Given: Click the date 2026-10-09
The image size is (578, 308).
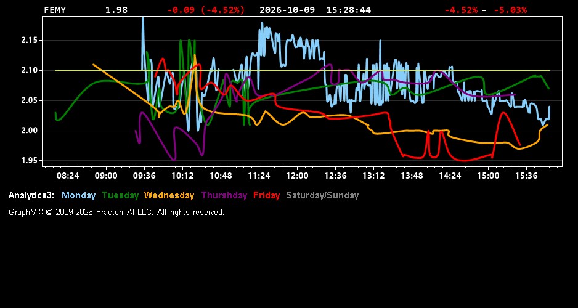Looking at the screenshot, I should pyautogui.click(x=287, y=10).
